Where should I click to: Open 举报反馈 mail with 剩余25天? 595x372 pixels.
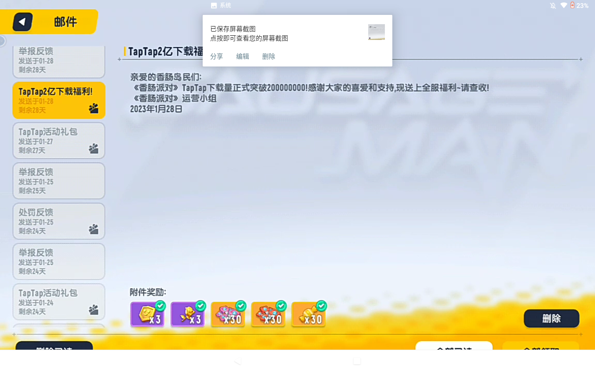point(59,181)
